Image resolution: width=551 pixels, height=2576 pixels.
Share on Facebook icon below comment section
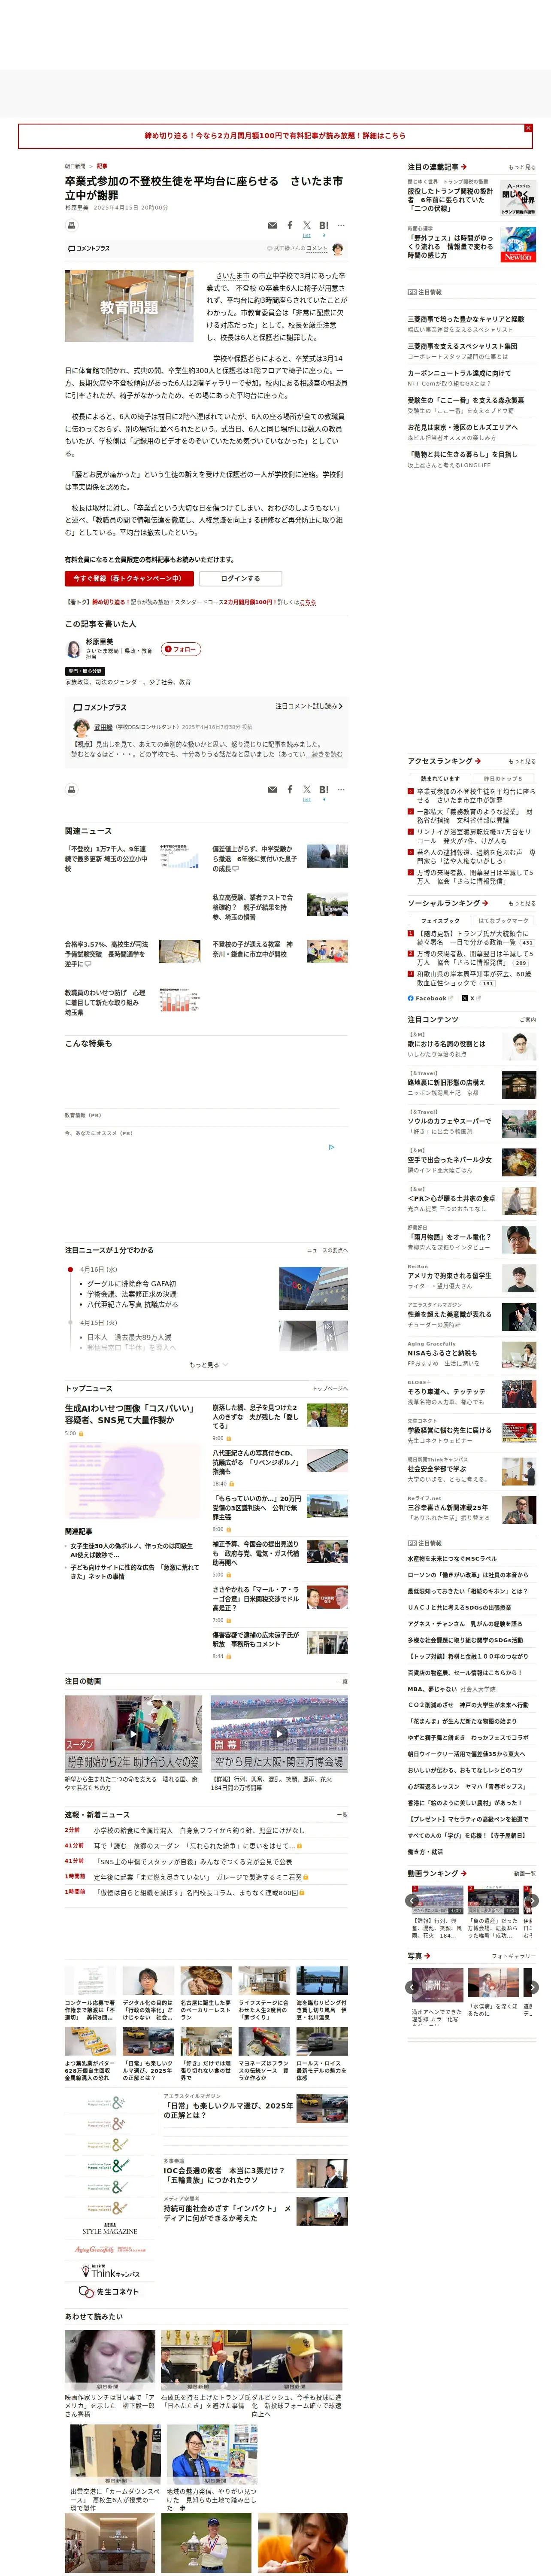pos(290,790)
